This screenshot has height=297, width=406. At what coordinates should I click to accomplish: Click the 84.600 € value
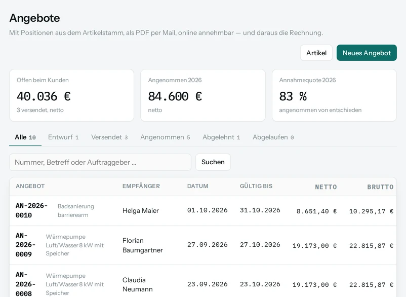tap(175, 96)
